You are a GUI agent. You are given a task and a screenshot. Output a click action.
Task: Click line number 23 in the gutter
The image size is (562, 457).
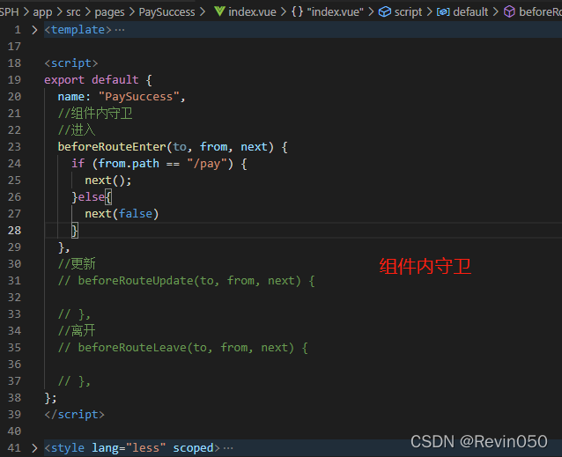click(x=14, y=147)
